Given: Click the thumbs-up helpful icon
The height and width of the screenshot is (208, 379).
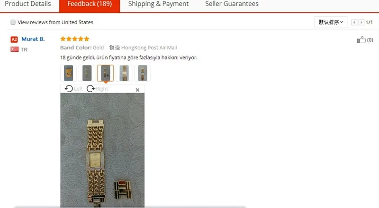Looking at the screenshot, I should click(361, 40).
